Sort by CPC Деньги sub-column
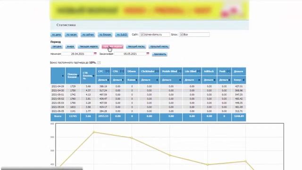 (108, 80)
